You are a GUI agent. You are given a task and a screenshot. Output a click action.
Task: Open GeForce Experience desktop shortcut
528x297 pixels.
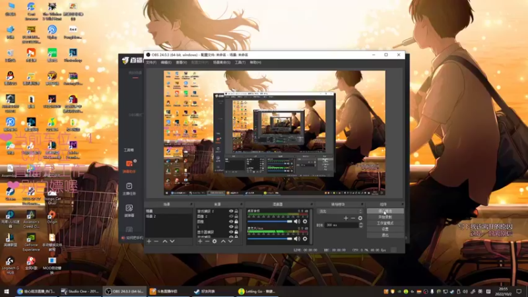pyautogui.click(x=31, y=243)
